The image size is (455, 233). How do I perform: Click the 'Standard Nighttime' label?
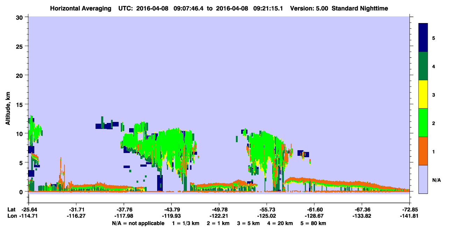(360, 8)
